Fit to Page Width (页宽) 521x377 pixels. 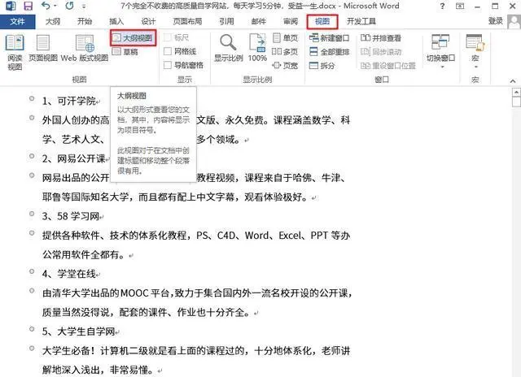pyautogui.click(x=285, y=65)
